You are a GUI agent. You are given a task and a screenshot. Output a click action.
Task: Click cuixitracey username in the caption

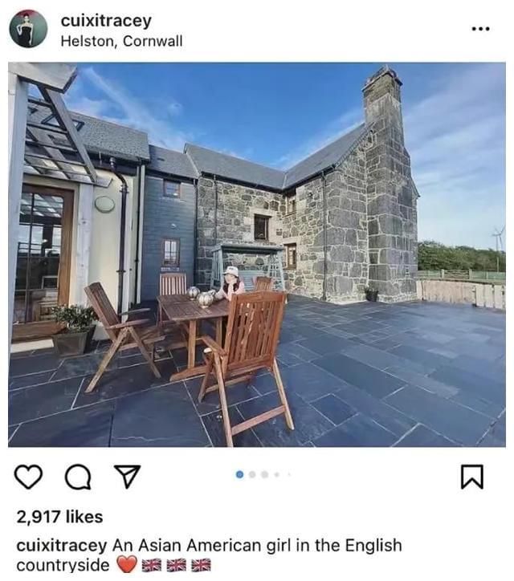pos(62,546)
